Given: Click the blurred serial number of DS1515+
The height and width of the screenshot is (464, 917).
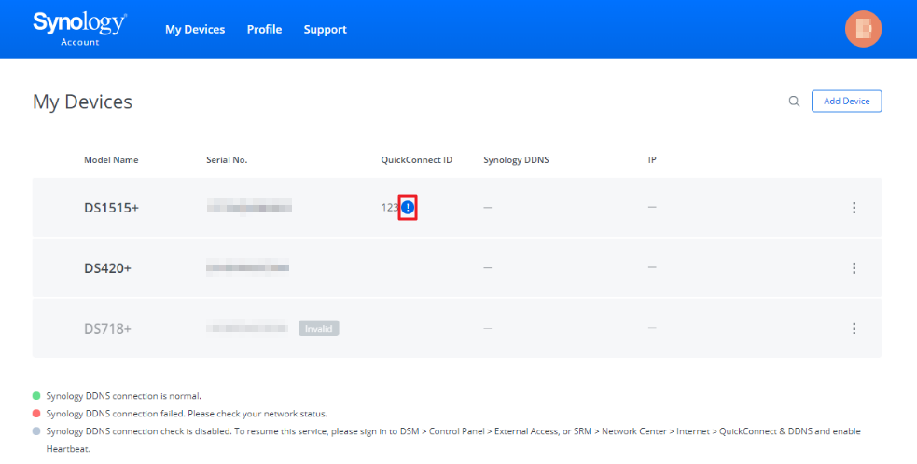Looking at the screenshot, I should (x=249, y=206).
